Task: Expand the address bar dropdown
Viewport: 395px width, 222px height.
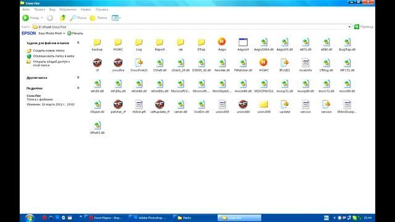Action: pos(349,27)
